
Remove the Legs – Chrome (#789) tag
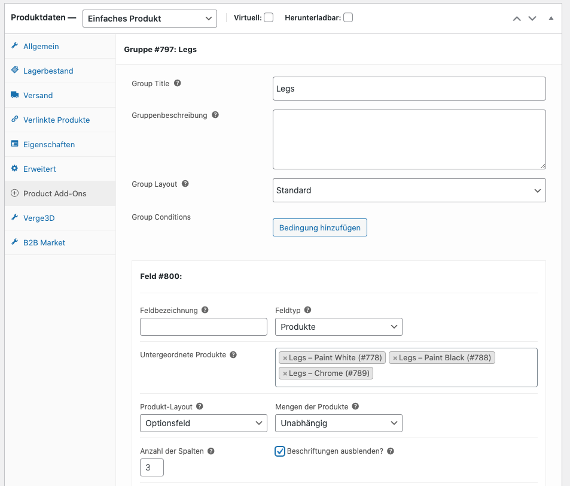point(285,373)
